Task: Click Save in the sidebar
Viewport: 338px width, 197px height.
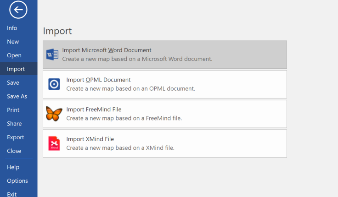Action: 13,83
